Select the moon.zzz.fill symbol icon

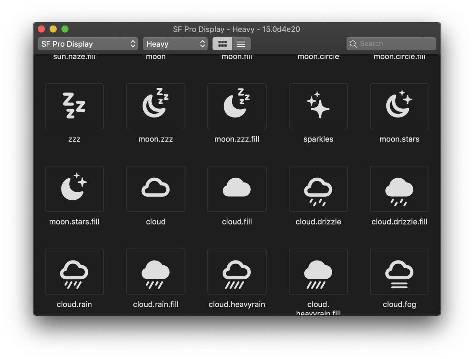coord(237,106)
